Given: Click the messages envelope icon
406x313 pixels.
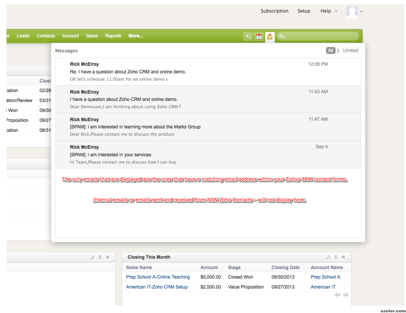Looking at the screenshot, I should [x=270, y=36].
